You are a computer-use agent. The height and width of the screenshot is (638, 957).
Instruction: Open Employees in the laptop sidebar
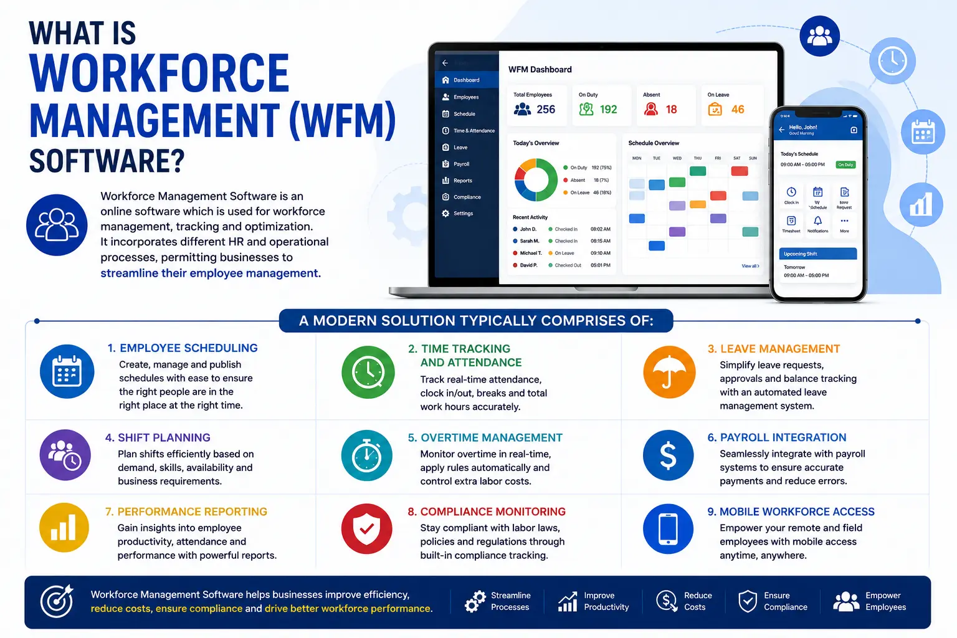pos(467,97)
